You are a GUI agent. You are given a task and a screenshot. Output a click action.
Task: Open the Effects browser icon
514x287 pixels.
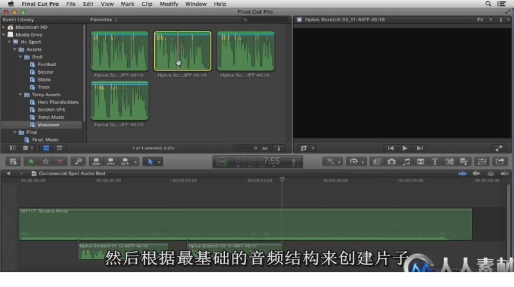pyautogui.click(x=377, y=162)
